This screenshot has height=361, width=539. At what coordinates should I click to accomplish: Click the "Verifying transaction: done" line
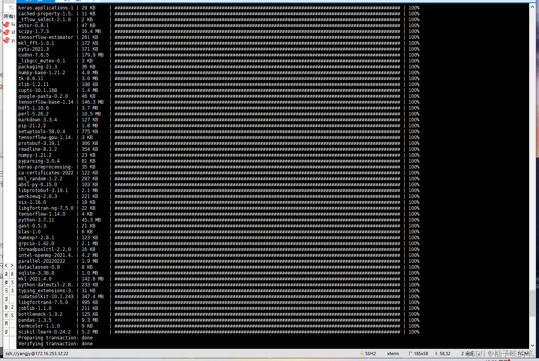[56, 344]
